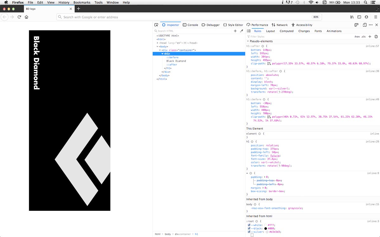Open the Firefox Library icon
Screen dimensions: 380x237
click(352, 17)
